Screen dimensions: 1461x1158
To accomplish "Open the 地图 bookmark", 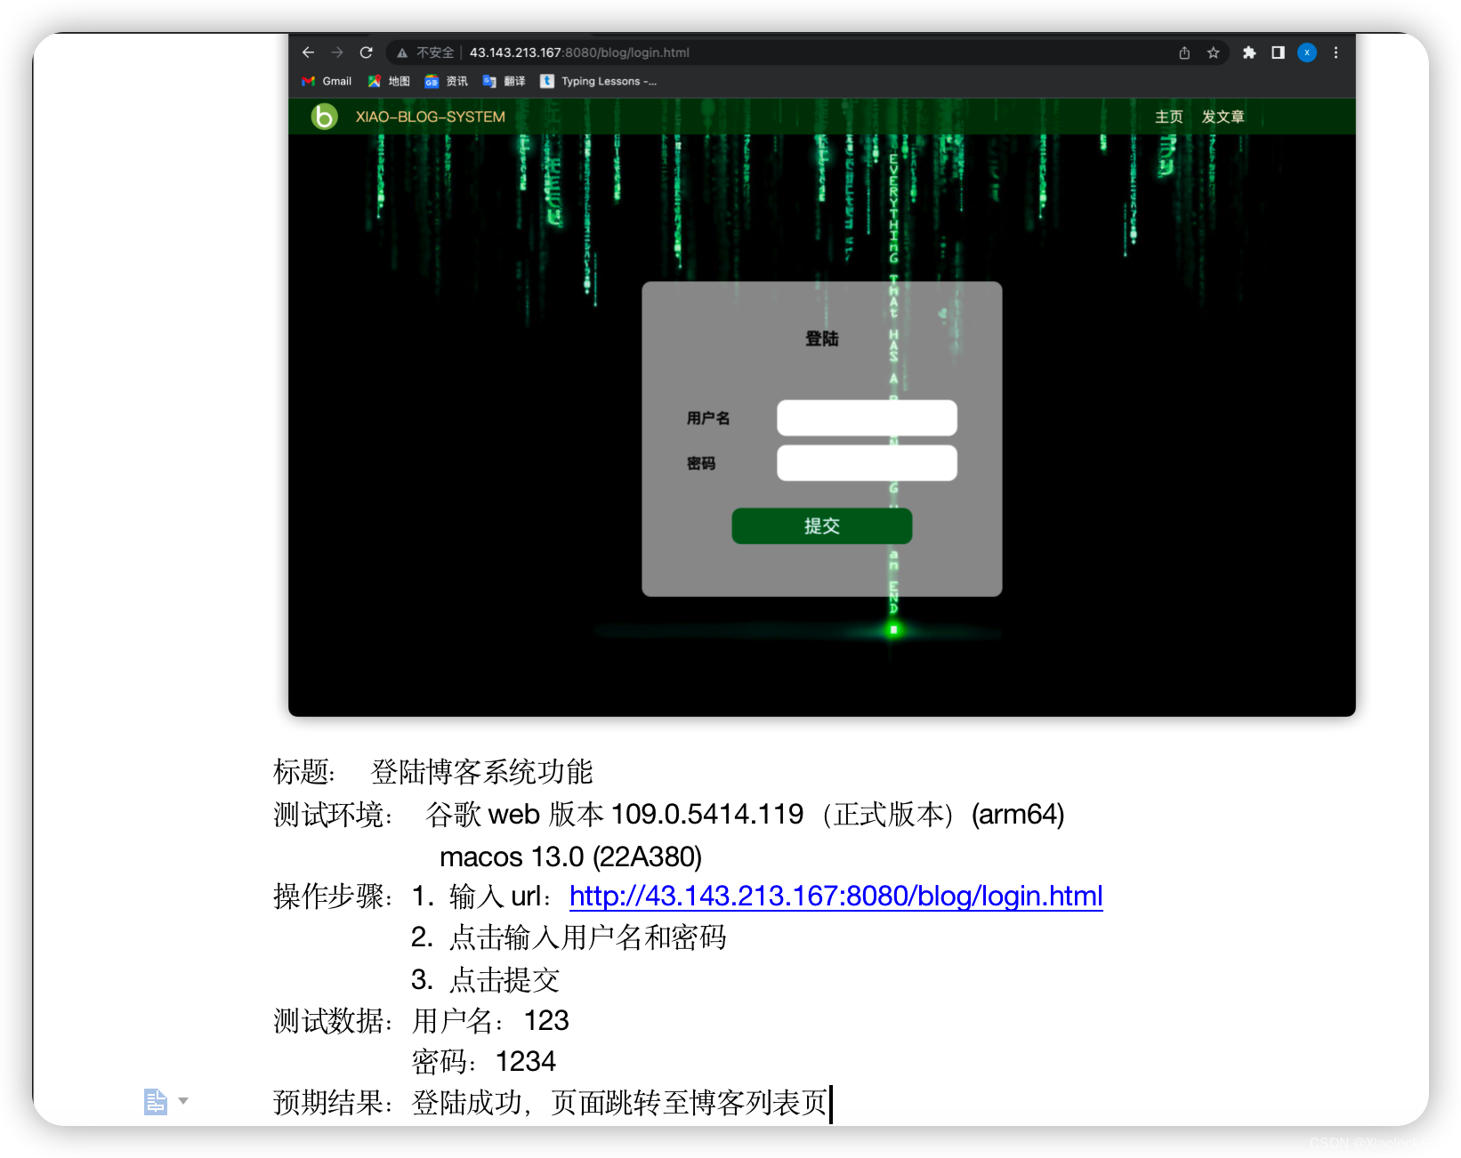I will coord(389,81).
